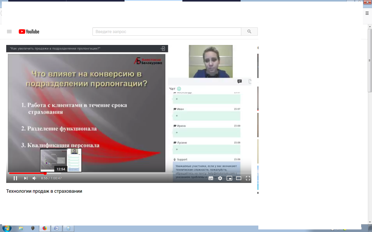Click the scrollbar down arrow
The image size is (372, 232).
tap(370, 222)
